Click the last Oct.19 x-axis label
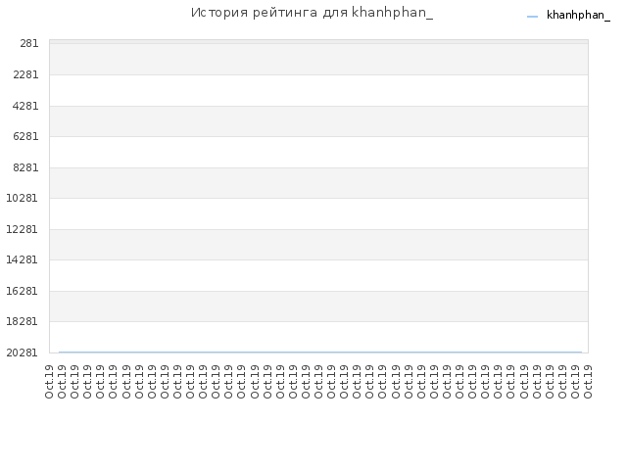The height and width of the screenshot is (470, 627). [x=588, y=382]
